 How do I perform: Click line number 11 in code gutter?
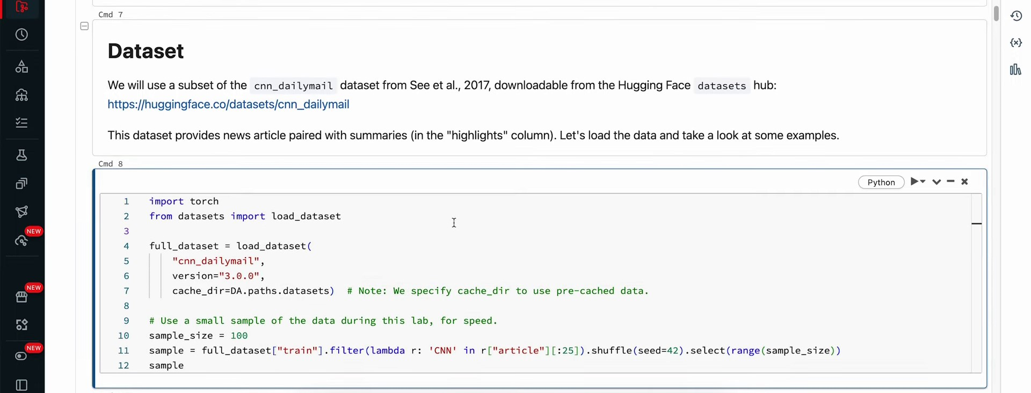[x=124, y=351]
